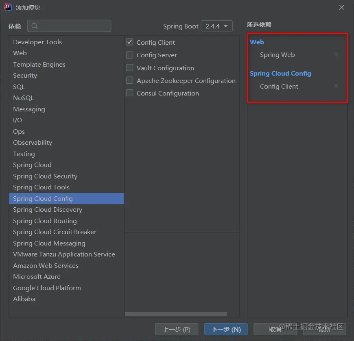Select the I/O category
Image resolution: width=354 pixels, height=341 pixels.
[66, 120]
